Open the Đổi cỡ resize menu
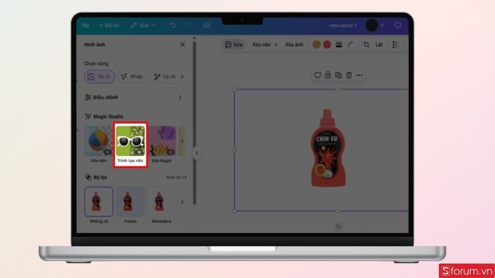The height and width of the screenshot is (278, 495). tap(109, 25)
